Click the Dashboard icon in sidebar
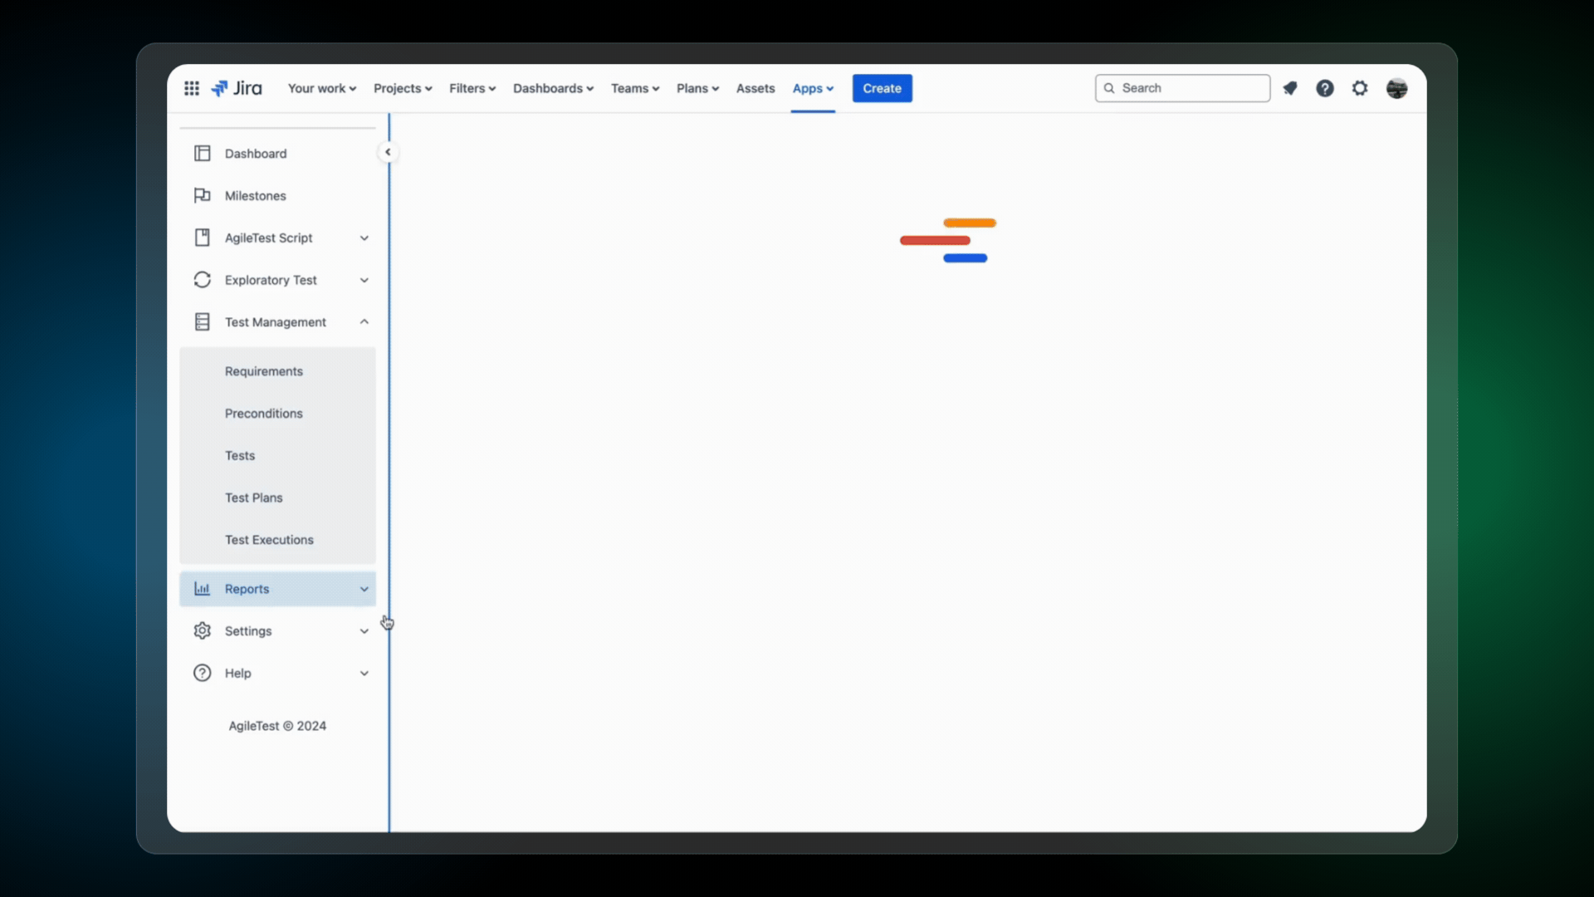1594x897 pixels. tap(202, 152)
